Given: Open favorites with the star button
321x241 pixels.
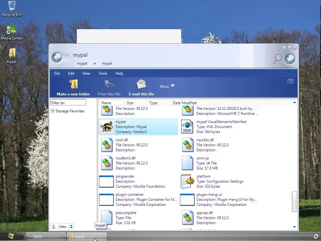Looking at the screenshot, I should 289,59.
